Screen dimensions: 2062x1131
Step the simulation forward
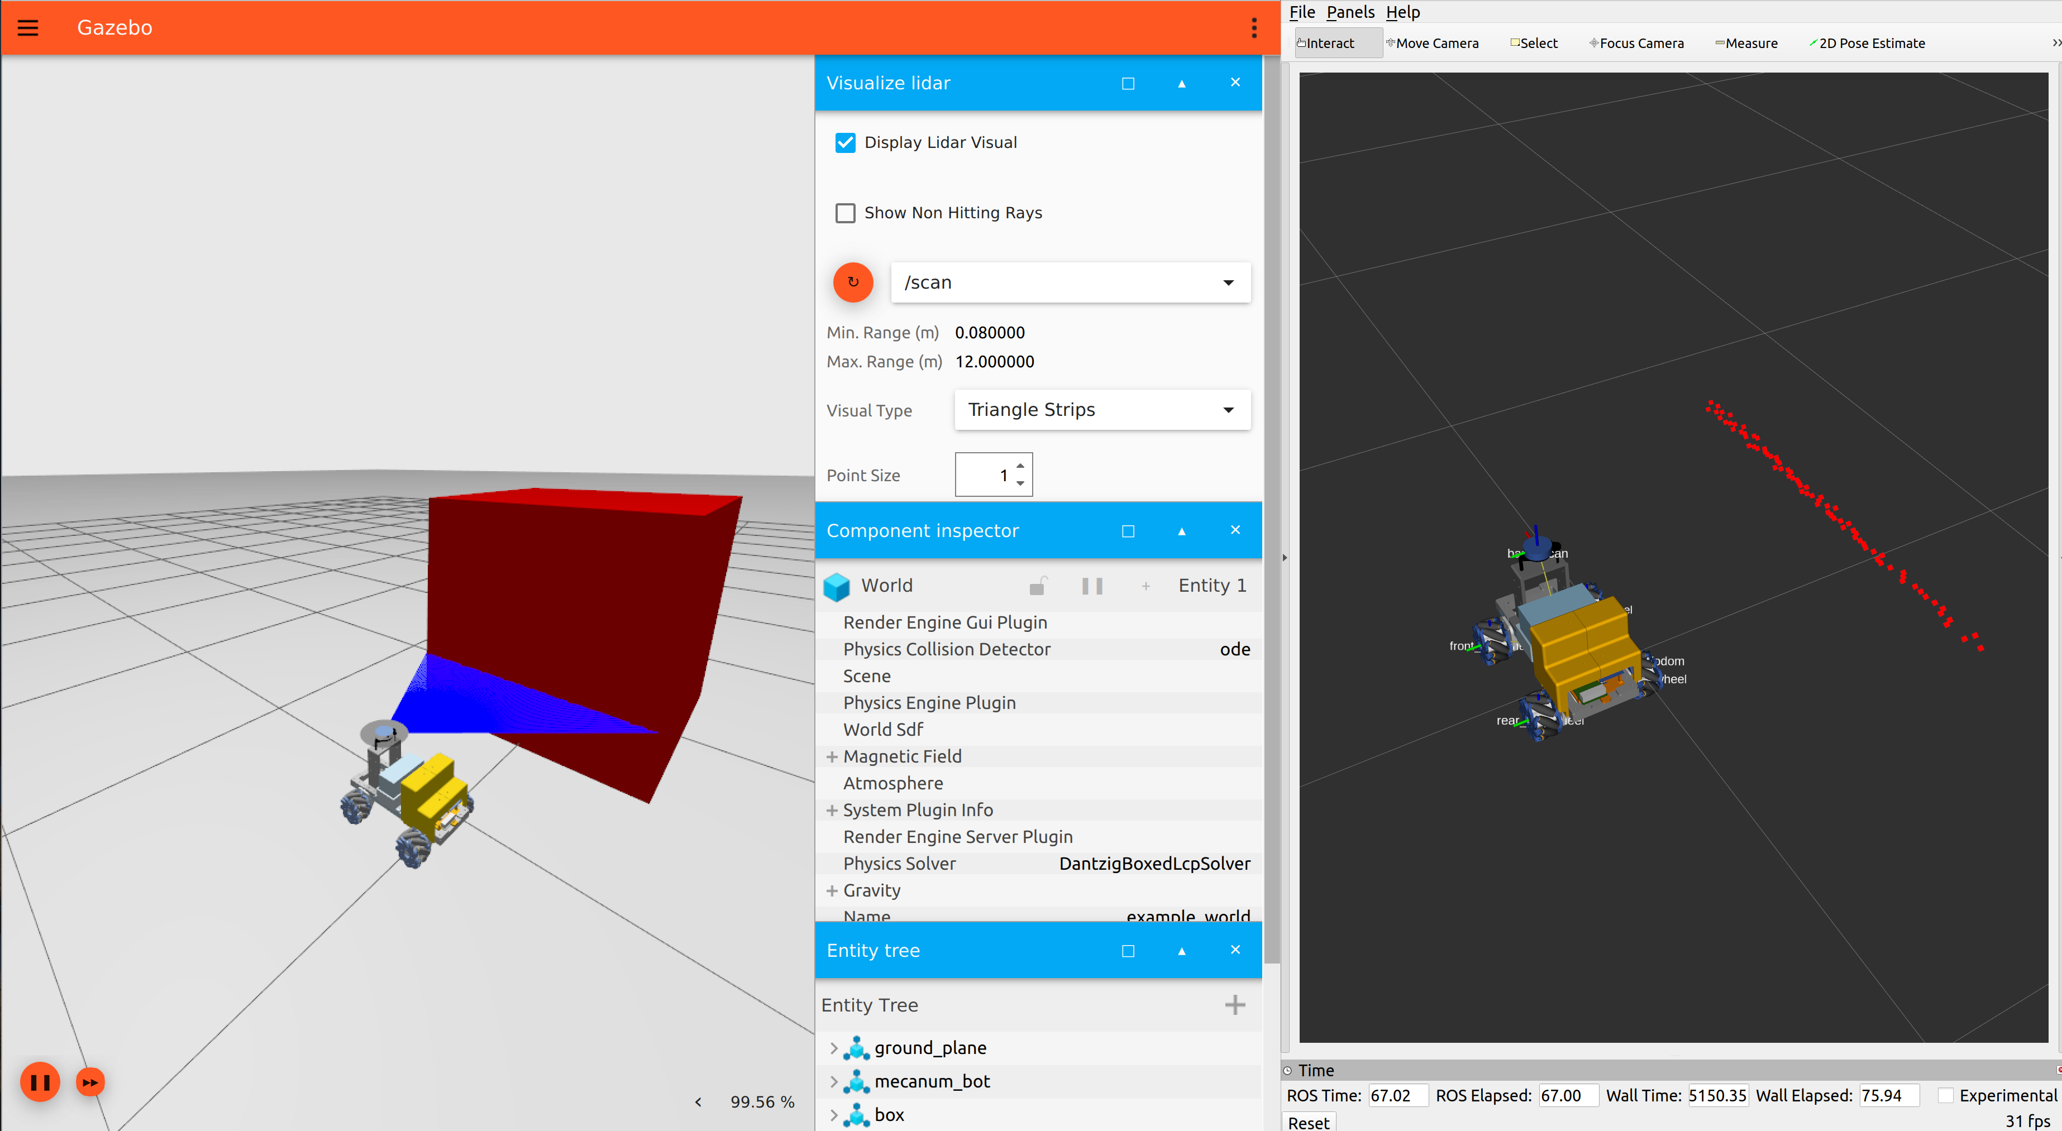pos(90,1082)
